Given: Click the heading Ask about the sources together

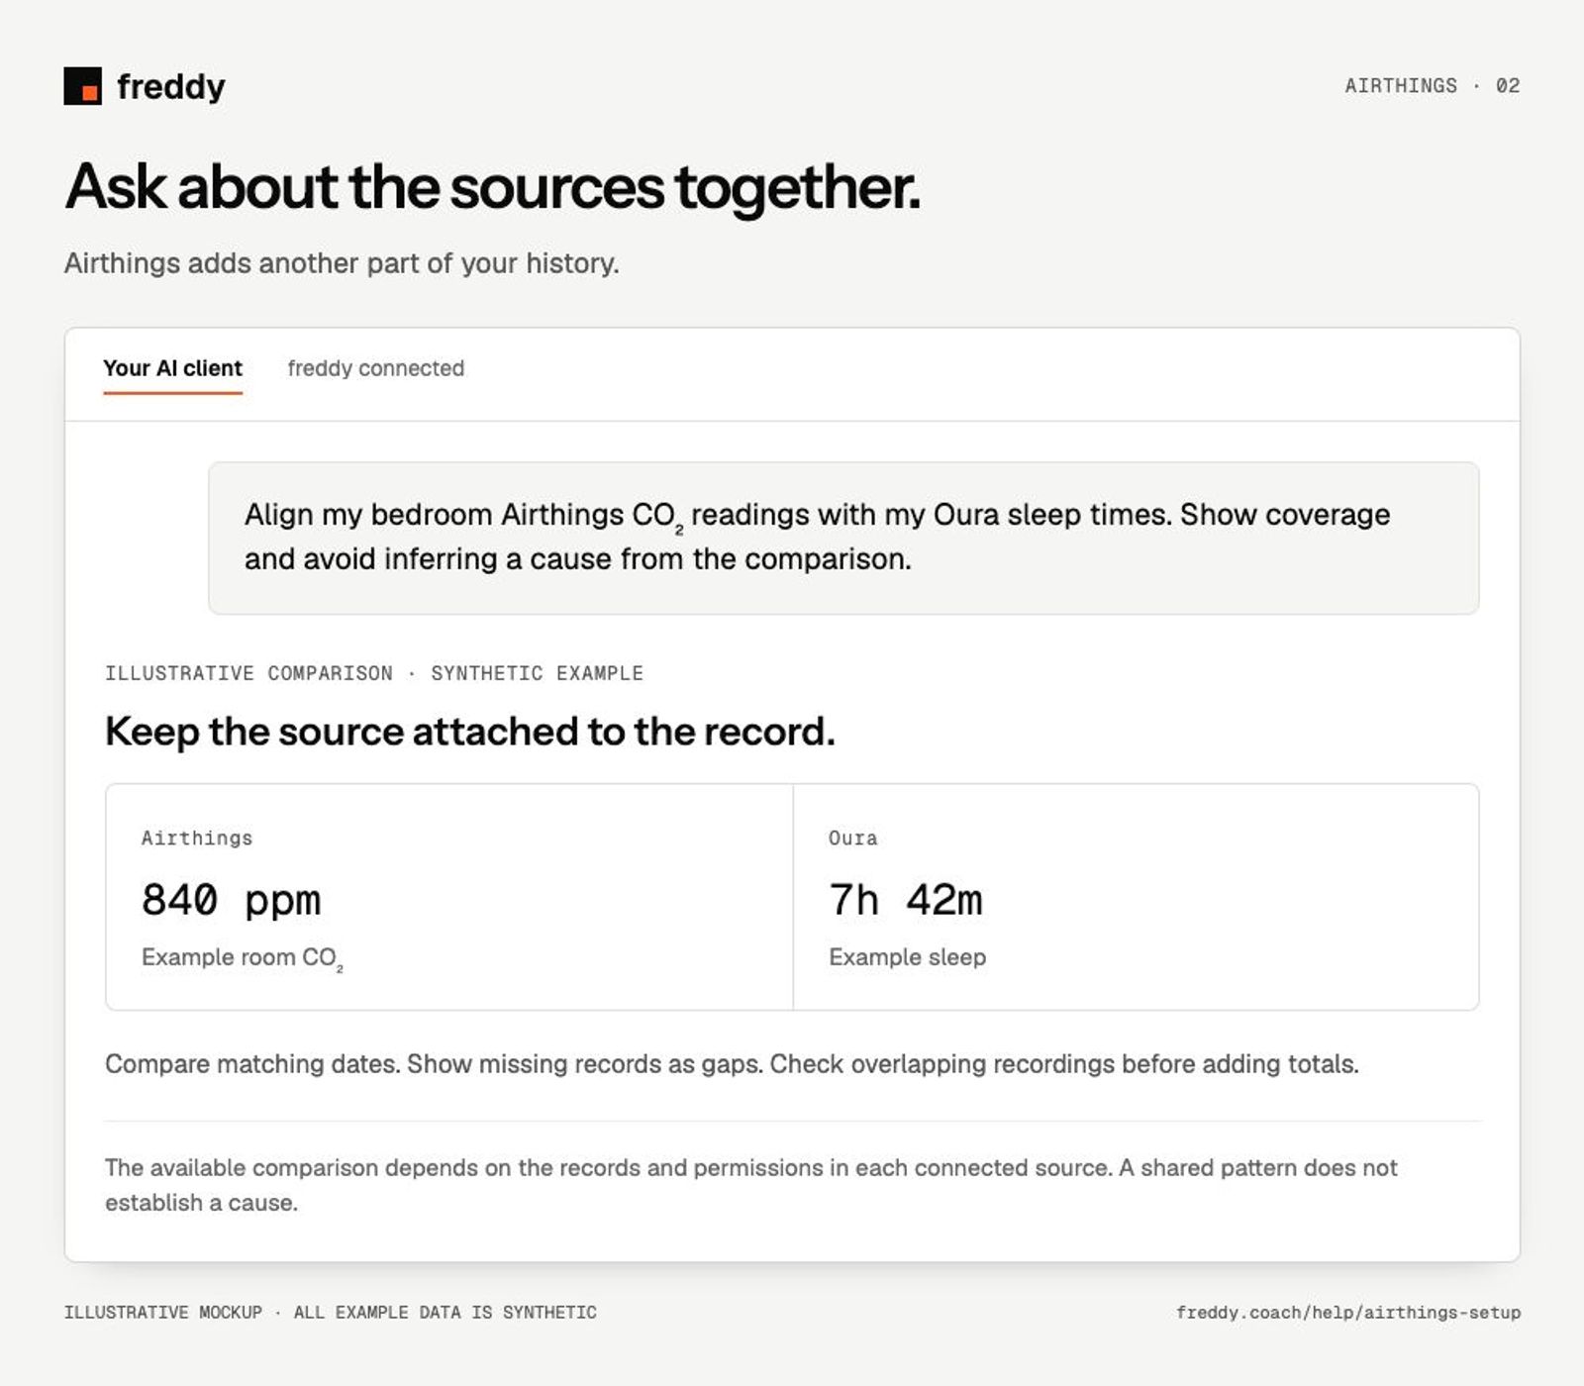Looking at the screenshot, I should coord(492,186).
